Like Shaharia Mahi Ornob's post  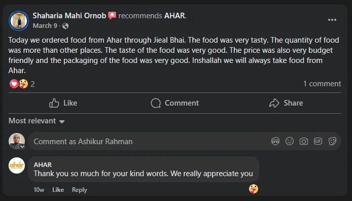click(x=63, y=103)
